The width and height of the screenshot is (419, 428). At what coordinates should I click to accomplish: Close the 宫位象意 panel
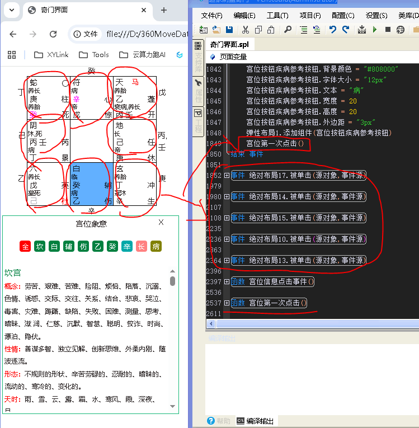[x=161, y=222]
